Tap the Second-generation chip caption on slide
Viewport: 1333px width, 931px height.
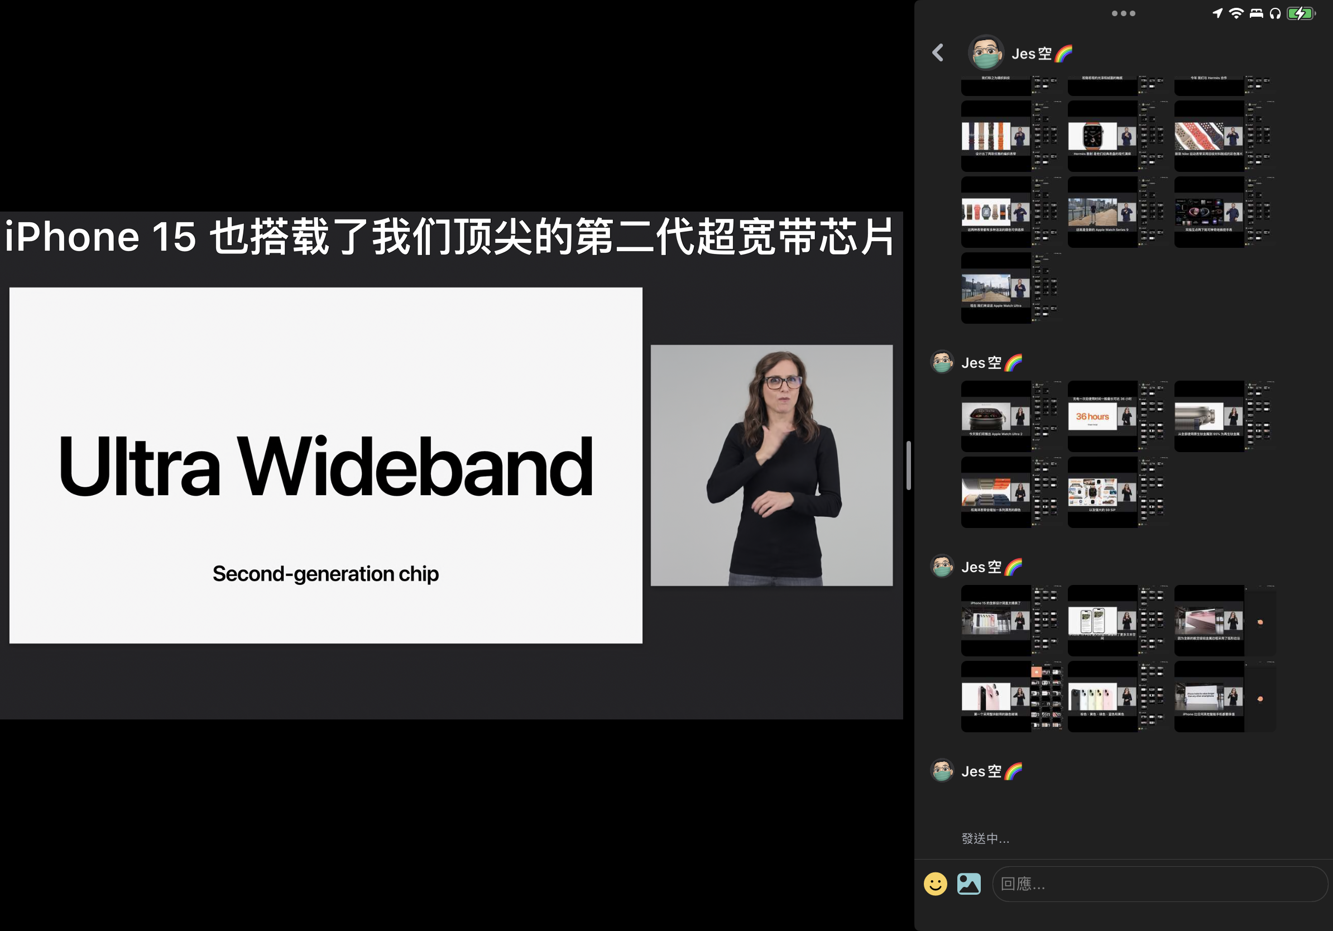(x=325, y=574)
